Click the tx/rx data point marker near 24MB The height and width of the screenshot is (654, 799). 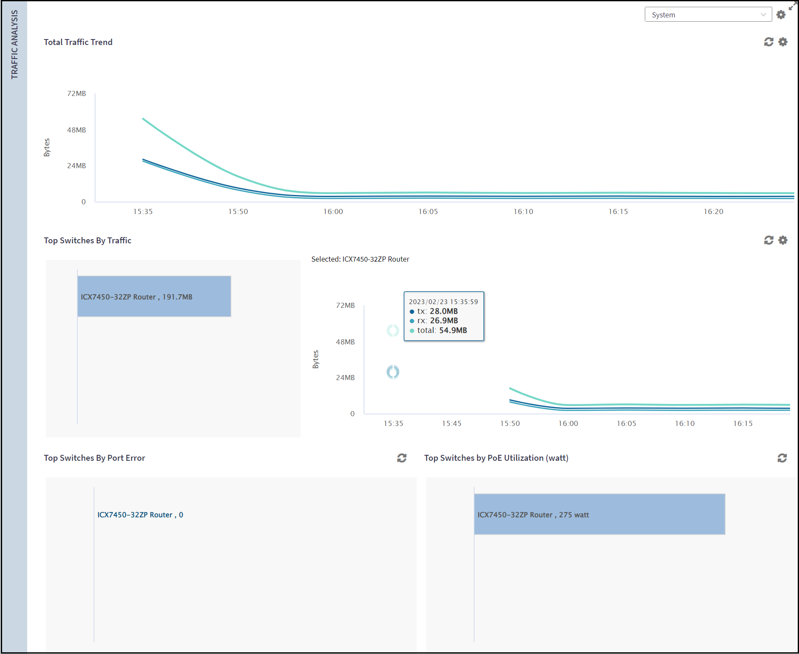(x=393, y=372)
